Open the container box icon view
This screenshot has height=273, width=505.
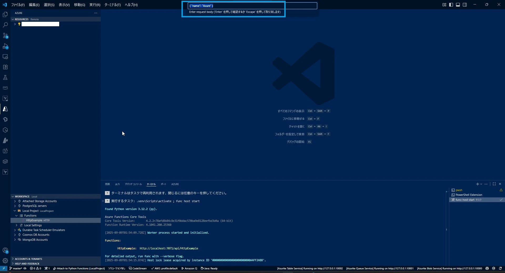click(x=5, y=161)
